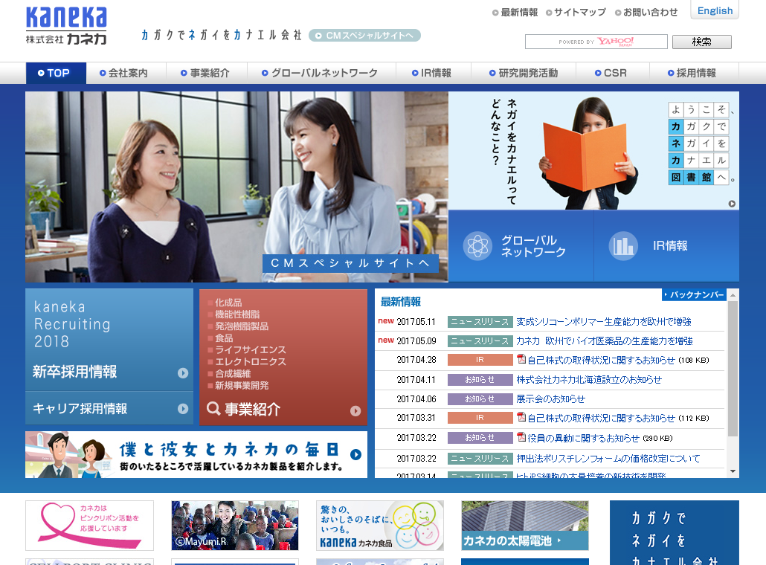Open the 最新情報 header link
Image resolution: width=766 pixels, height=565 pixels.
tap(515, 12)
